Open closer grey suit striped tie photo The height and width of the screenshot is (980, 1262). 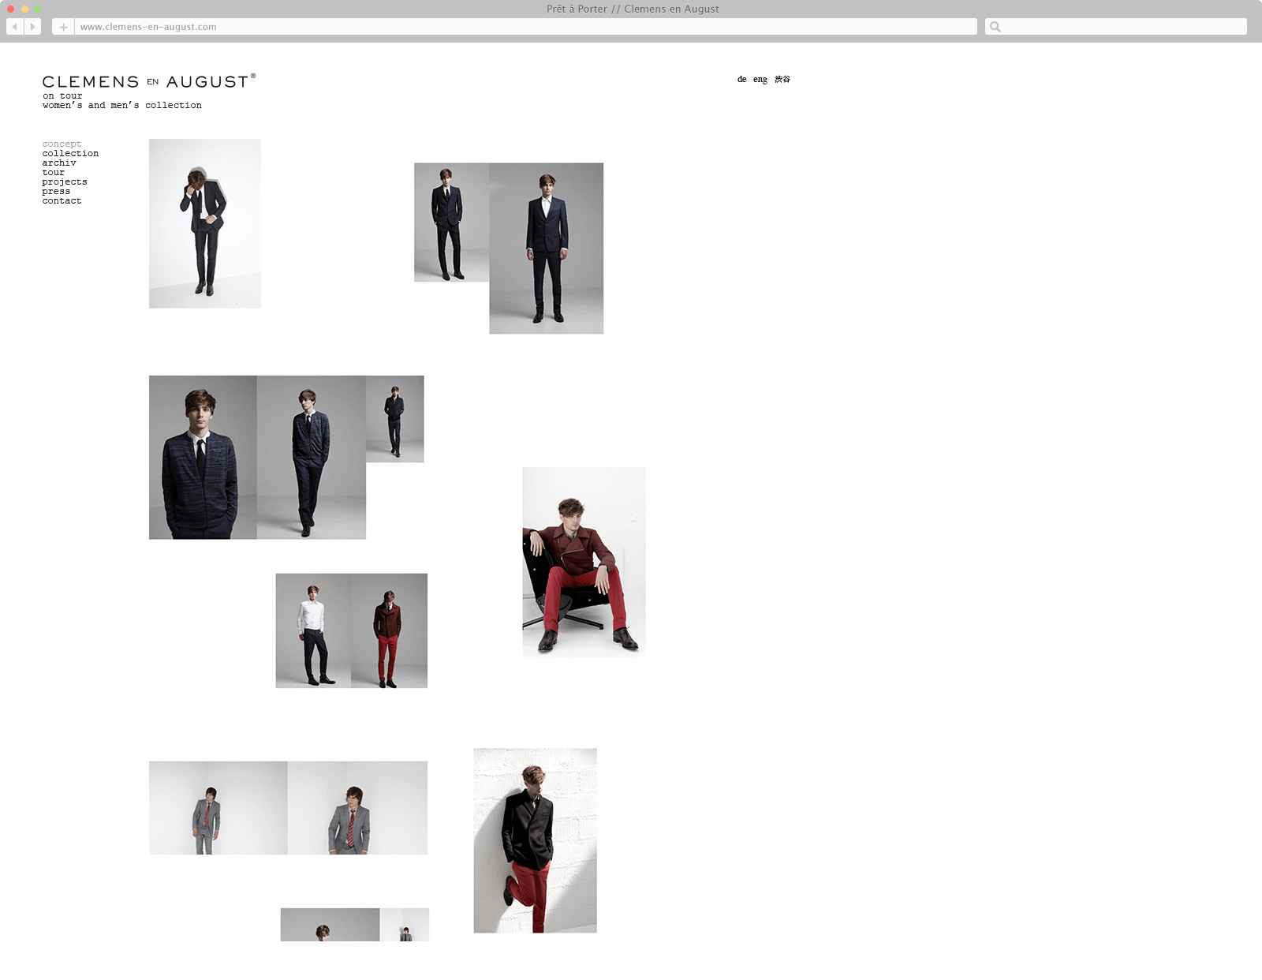coord(357,808)
